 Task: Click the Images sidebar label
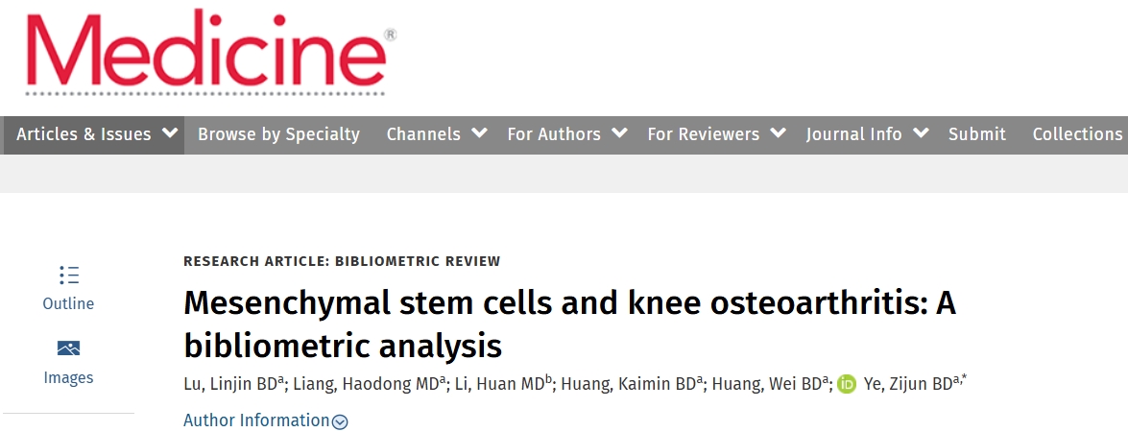coord(68,377)
